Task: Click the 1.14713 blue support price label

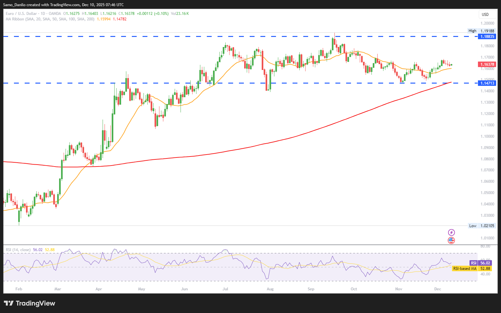Action: [487, 83]
